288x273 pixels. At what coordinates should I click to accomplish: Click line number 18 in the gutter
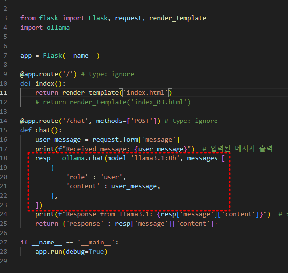point(4,158)
